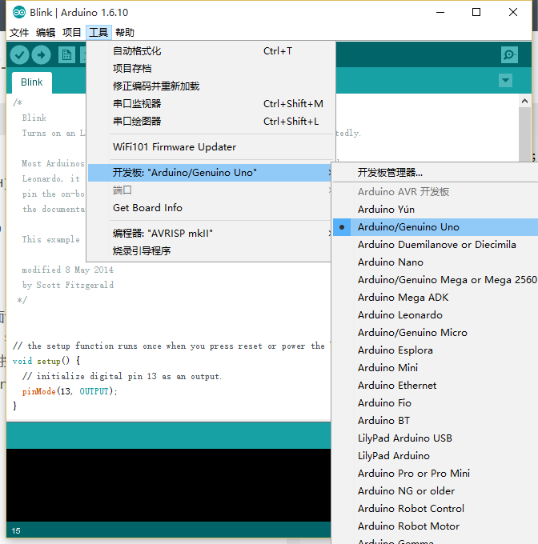Pick Arduino NG or older

[436, 491]
